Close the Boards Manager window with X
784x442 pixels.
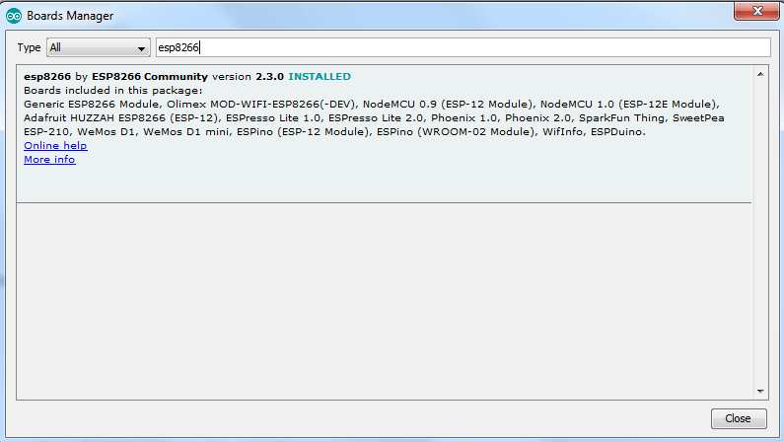[x=757, y=11]
